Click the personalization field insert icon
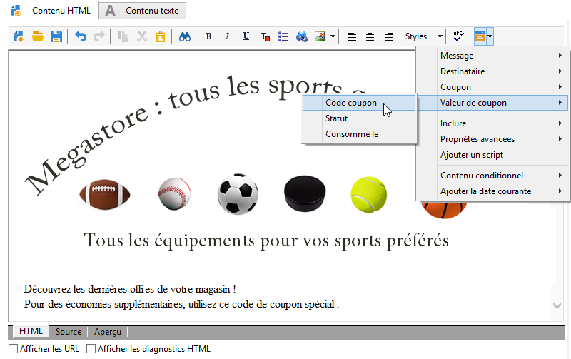 (x=480, y=36)
